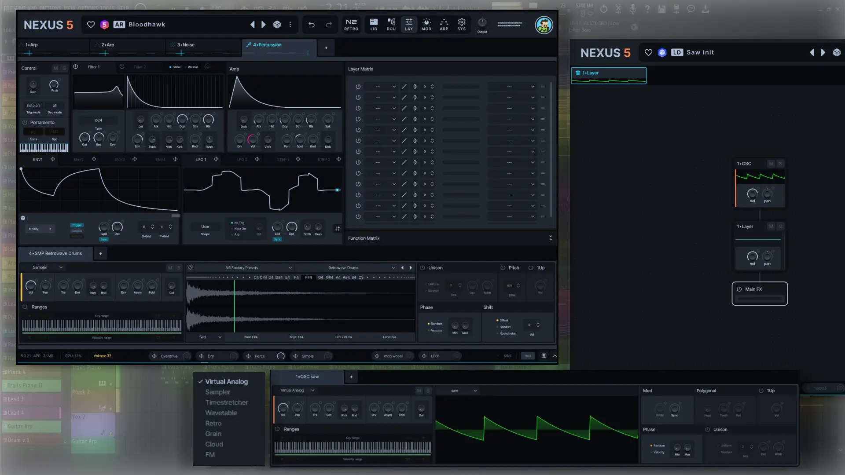Open the three-dot preset options menu
The width and height of the screenshot is (845, 475).
(290, 25)
